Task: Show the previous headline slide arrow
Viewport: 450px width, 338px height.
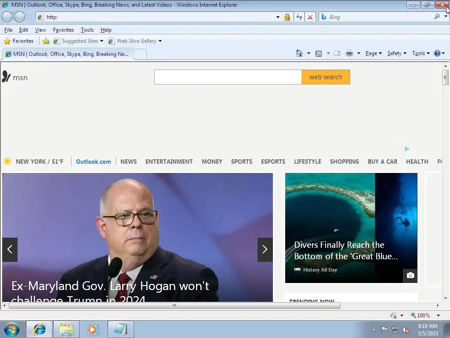Action: pos(10,250)
